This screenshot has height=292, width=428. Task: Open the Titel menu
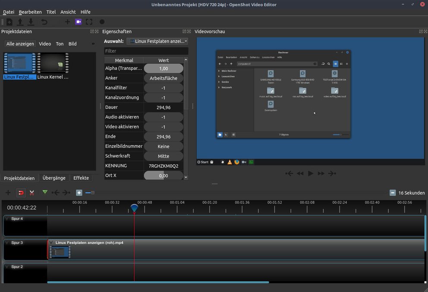point(51,12)
